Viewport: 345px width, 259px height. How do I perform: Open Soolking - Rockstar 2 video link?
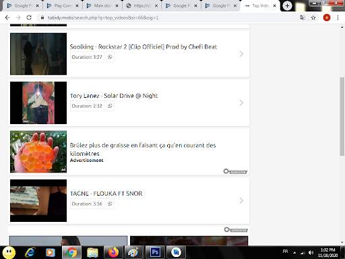click(x=144, y=47)
